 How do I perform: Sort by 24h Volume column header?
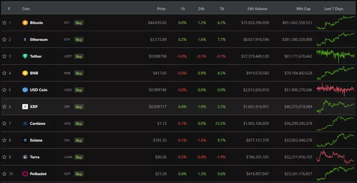[257, 9]
